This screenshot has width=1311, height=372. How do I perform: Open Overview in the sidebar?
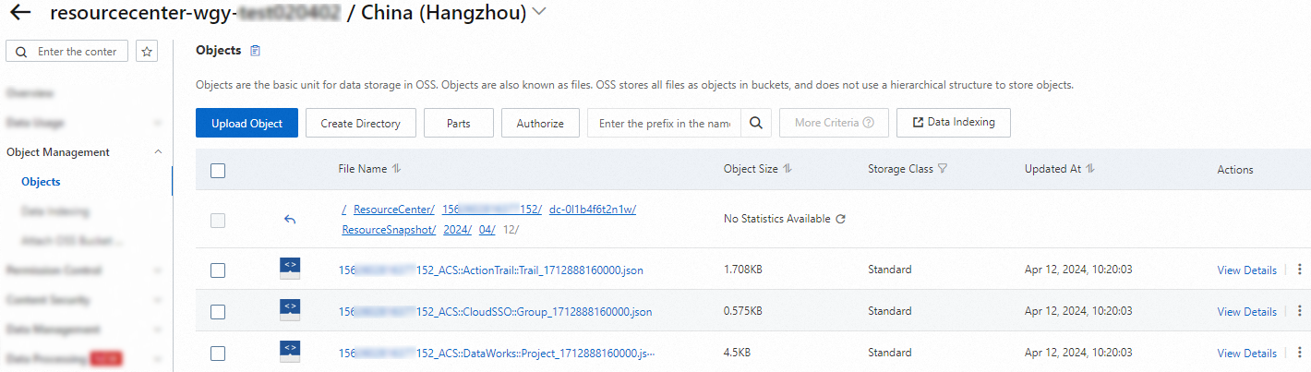(x=30, y=93)
